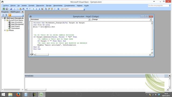Open the Insert UserForm dropdown arrow
The image size is (172, 97).
(x=9, y=9)
